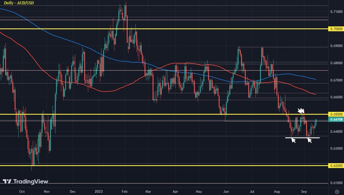Select the right white arrow under support line
The image size is (344, 195).
310,140
